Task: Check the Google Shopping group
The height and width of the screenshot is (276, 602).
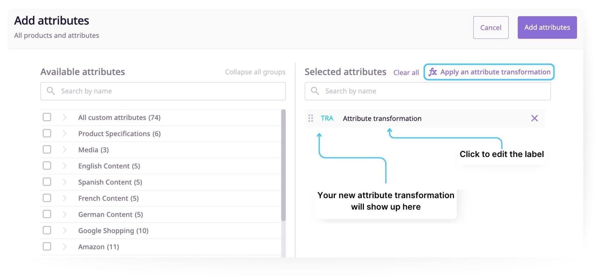Action: [47, 230]
